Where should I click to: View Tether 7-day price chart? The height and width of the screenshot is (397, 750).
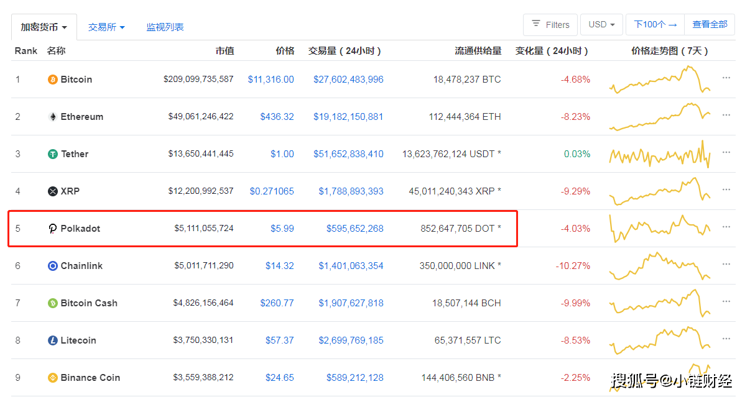tap(660, 154)
